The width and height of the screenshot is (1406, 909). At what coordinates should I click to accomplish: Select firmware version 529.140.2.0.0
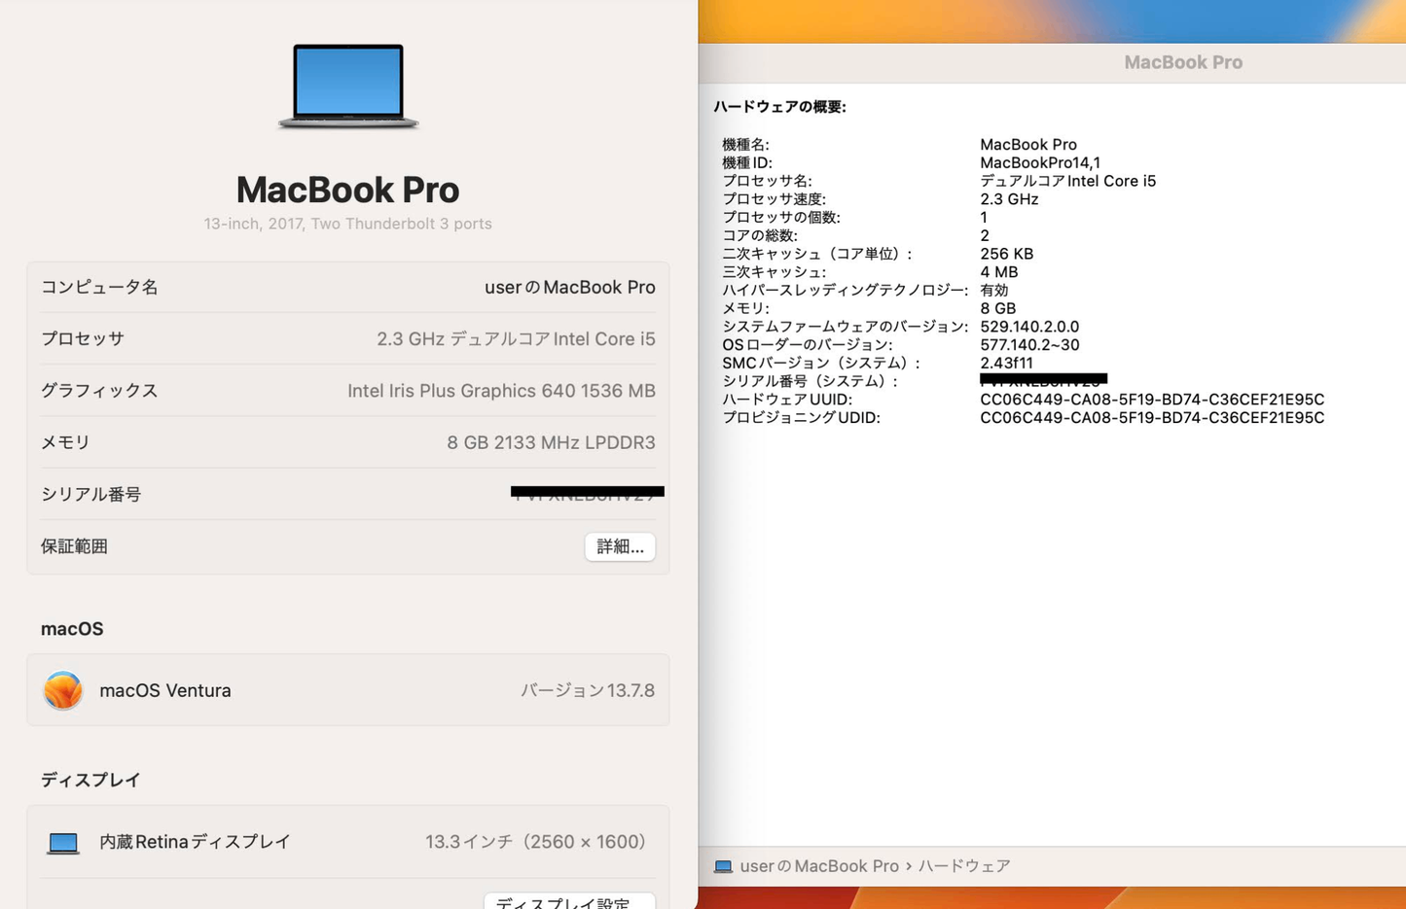pos(1029,327)
